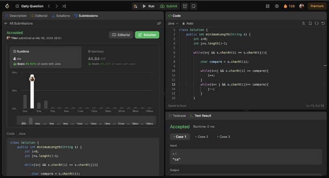Open the settings gear icon
The image size is (329, 178).
277,6
